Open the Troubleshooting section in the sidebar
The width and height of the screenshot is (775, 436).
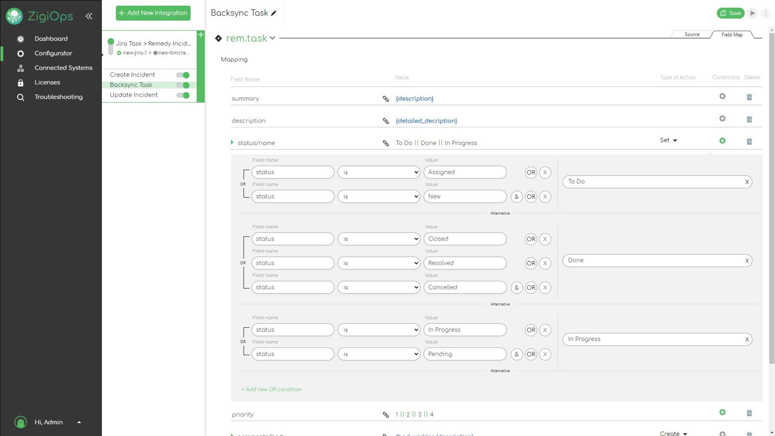tap(58, 97)
